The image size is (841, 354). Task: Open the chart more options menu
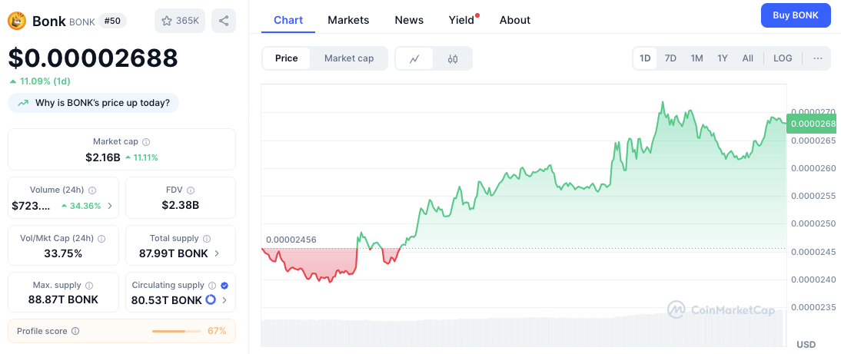pyautogui.click(x=817, y=58)
